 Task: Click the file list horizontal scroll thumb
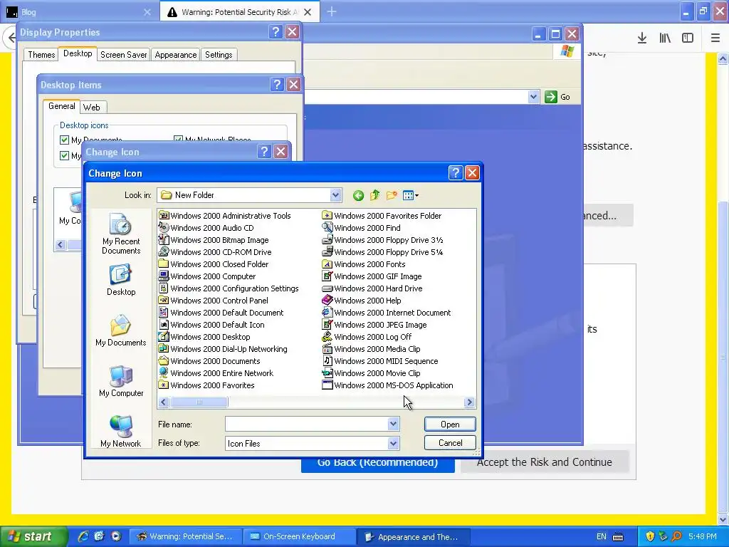[199, 402]
